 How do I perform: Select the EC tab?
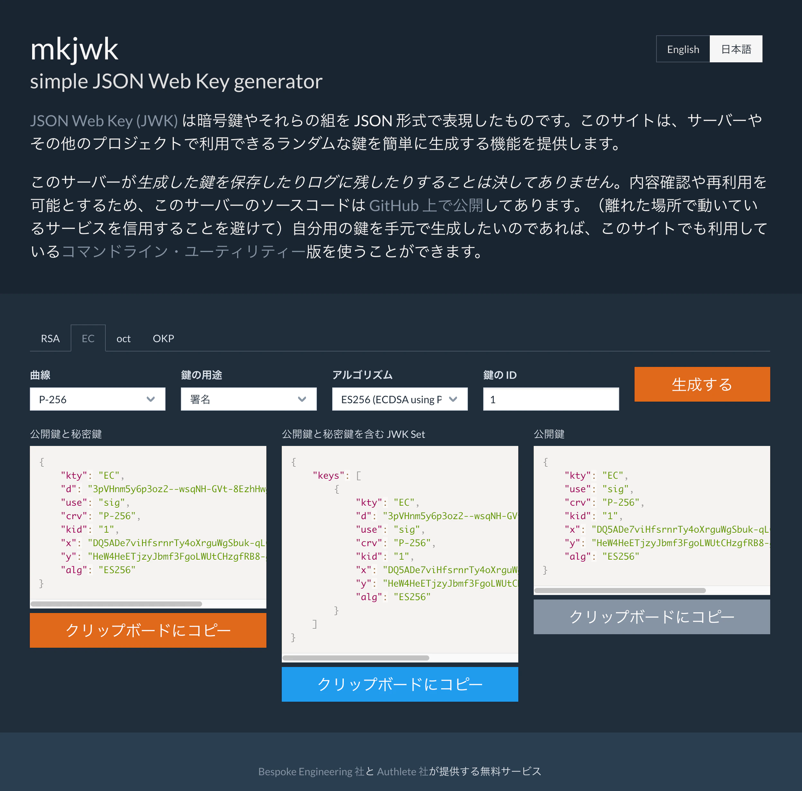[x=88, y=338]
